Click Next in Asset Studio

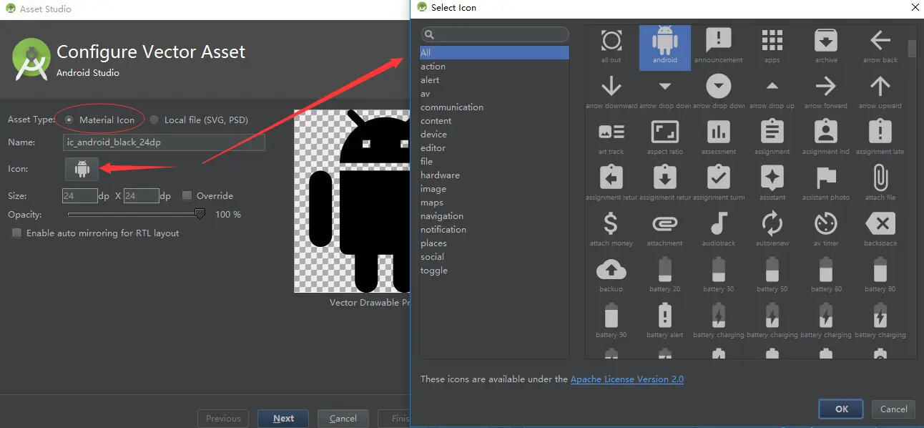pyautogui.click(x=284, y=419)
